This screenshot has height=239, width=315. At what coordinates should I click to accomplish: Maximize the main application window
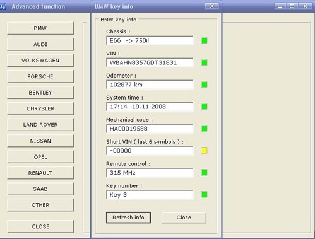[292, 6]
